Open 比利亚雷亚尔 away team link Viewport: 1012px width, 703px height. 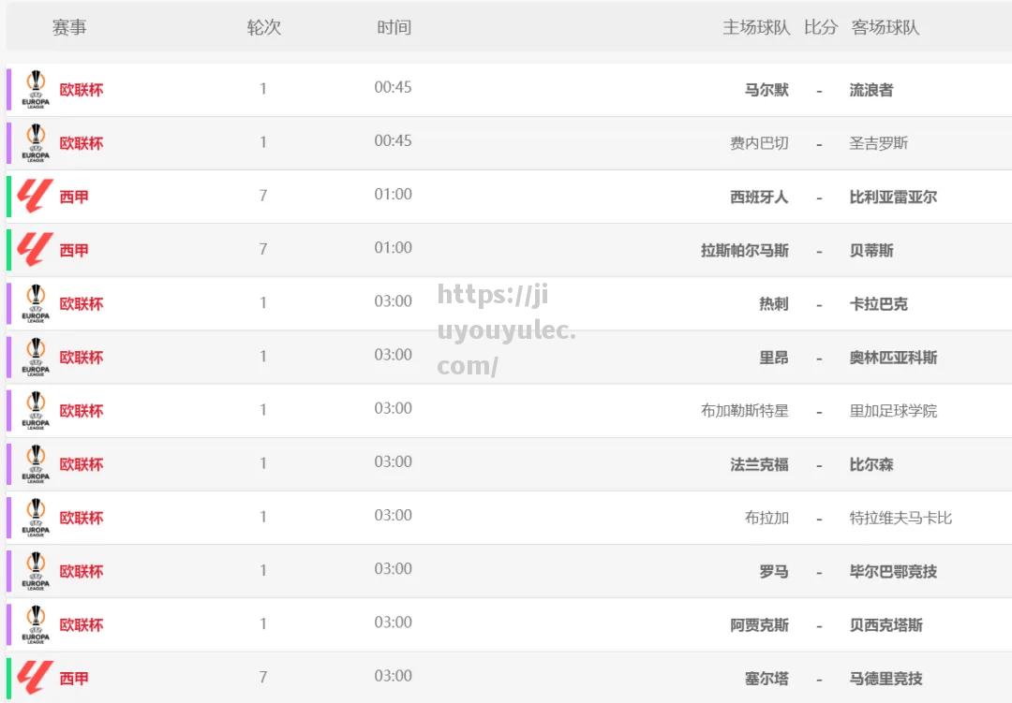coord(893,197)
